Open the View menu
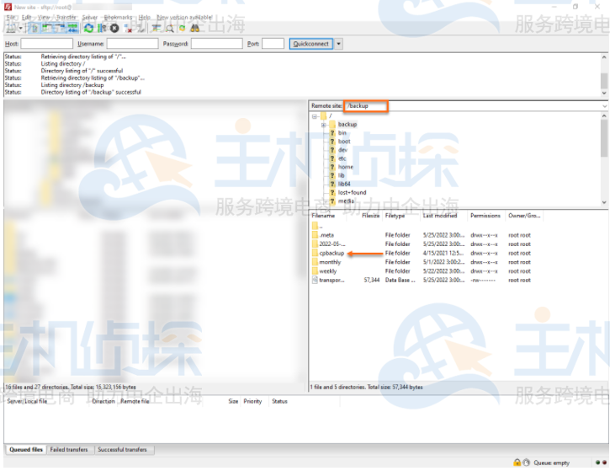Image resolution: width=610 pixels, height=471 pixels. (x=44, y=17)
